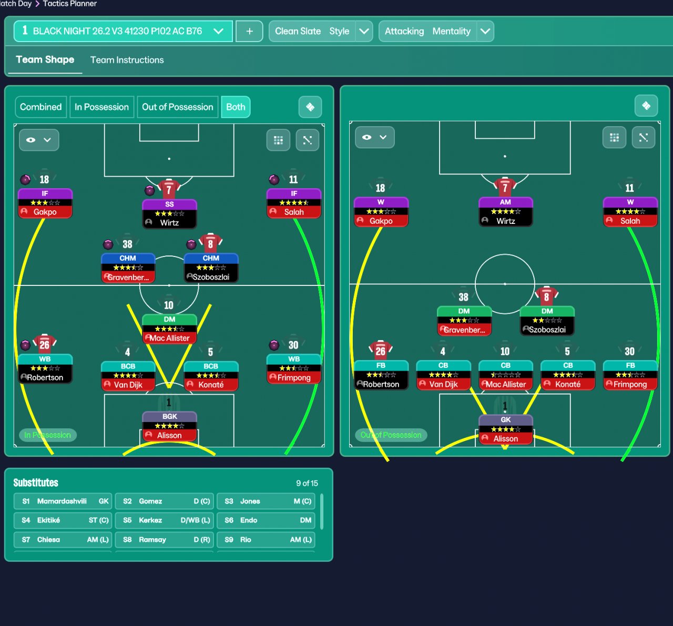This screenshot has height=626, width=673.
Task: Select Gravenberch's CHM role card
Action: tap(128, 268)
